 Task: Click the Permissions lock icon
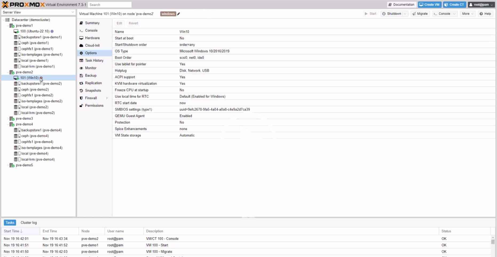pos(81,106)
